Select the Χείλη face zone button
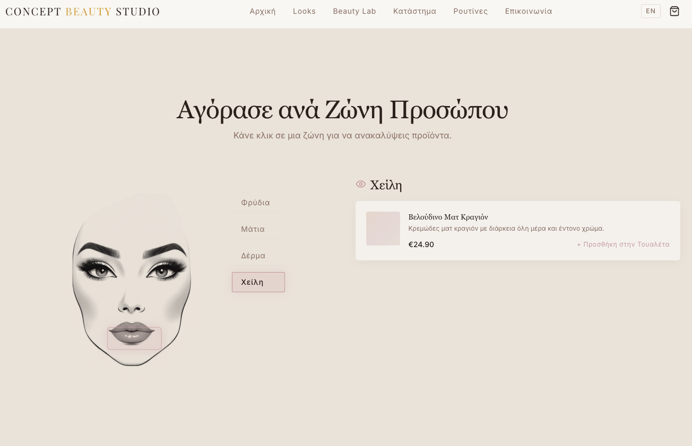692x446 pixels. pos(258,282)
